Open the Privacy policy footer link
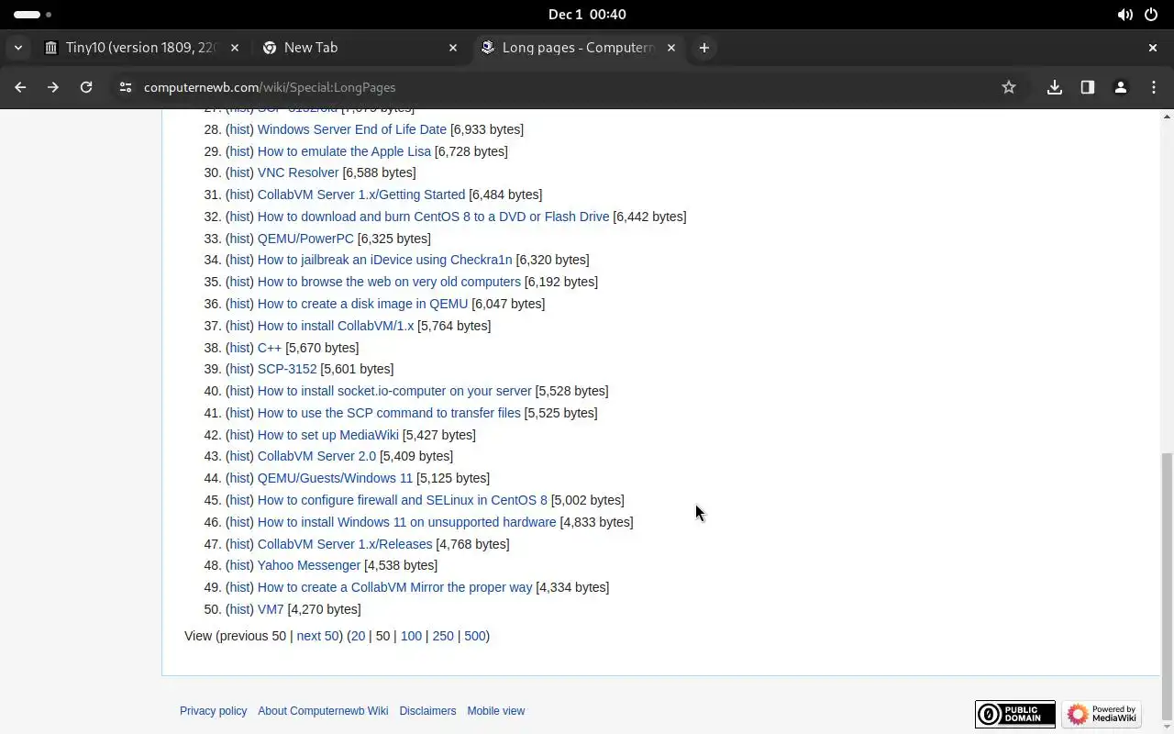 point(213,711)
